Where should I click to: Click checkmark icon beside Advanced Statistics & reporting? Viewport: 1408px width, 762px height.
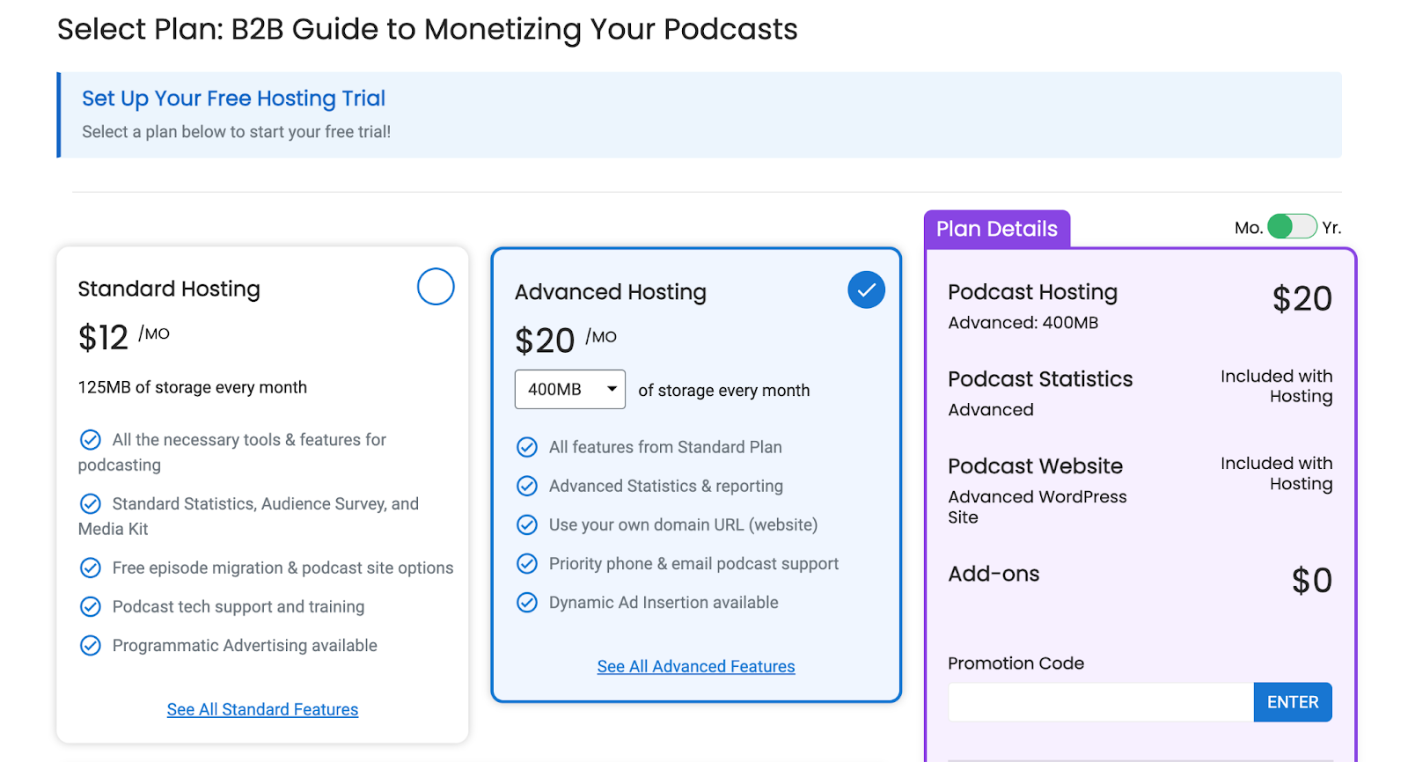(527, 487)
